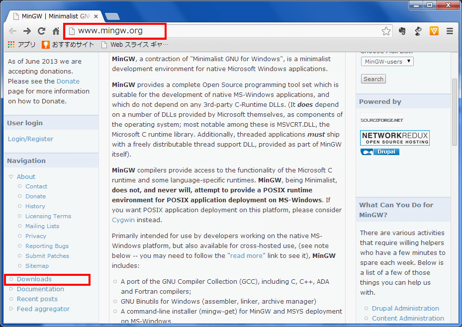Bookmark this page with the star icon

pyautogui.click(x=386, y=31)
